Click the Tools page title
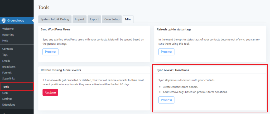This screenshot has height=114, width=270. pyautogui.click(x=44, y=7)
